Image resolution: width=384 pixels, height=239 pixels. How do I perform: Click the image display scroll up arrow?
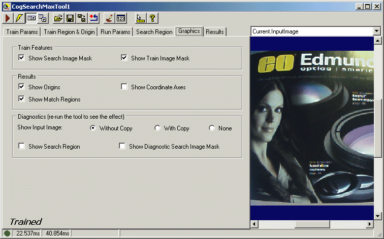(x=377, y=41)
